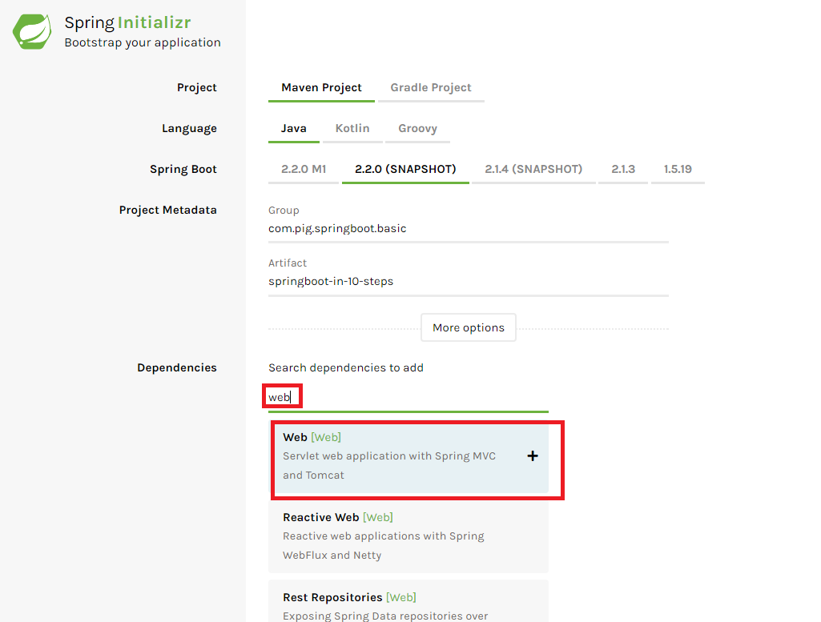Select Spring Boot version 2.2.0 M1
821x622 pixels.
click(x=303, y=169)
